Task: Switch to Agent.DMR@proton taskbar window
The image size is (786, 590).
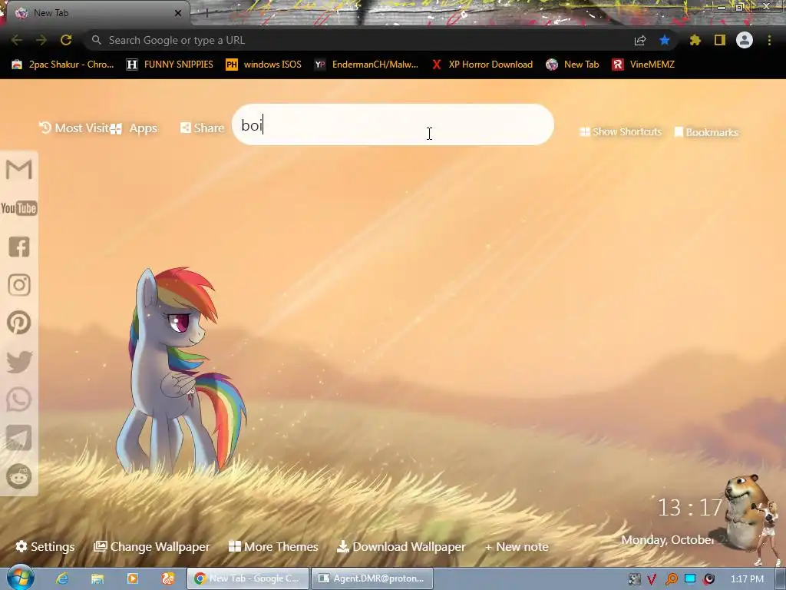Action: 372,578
